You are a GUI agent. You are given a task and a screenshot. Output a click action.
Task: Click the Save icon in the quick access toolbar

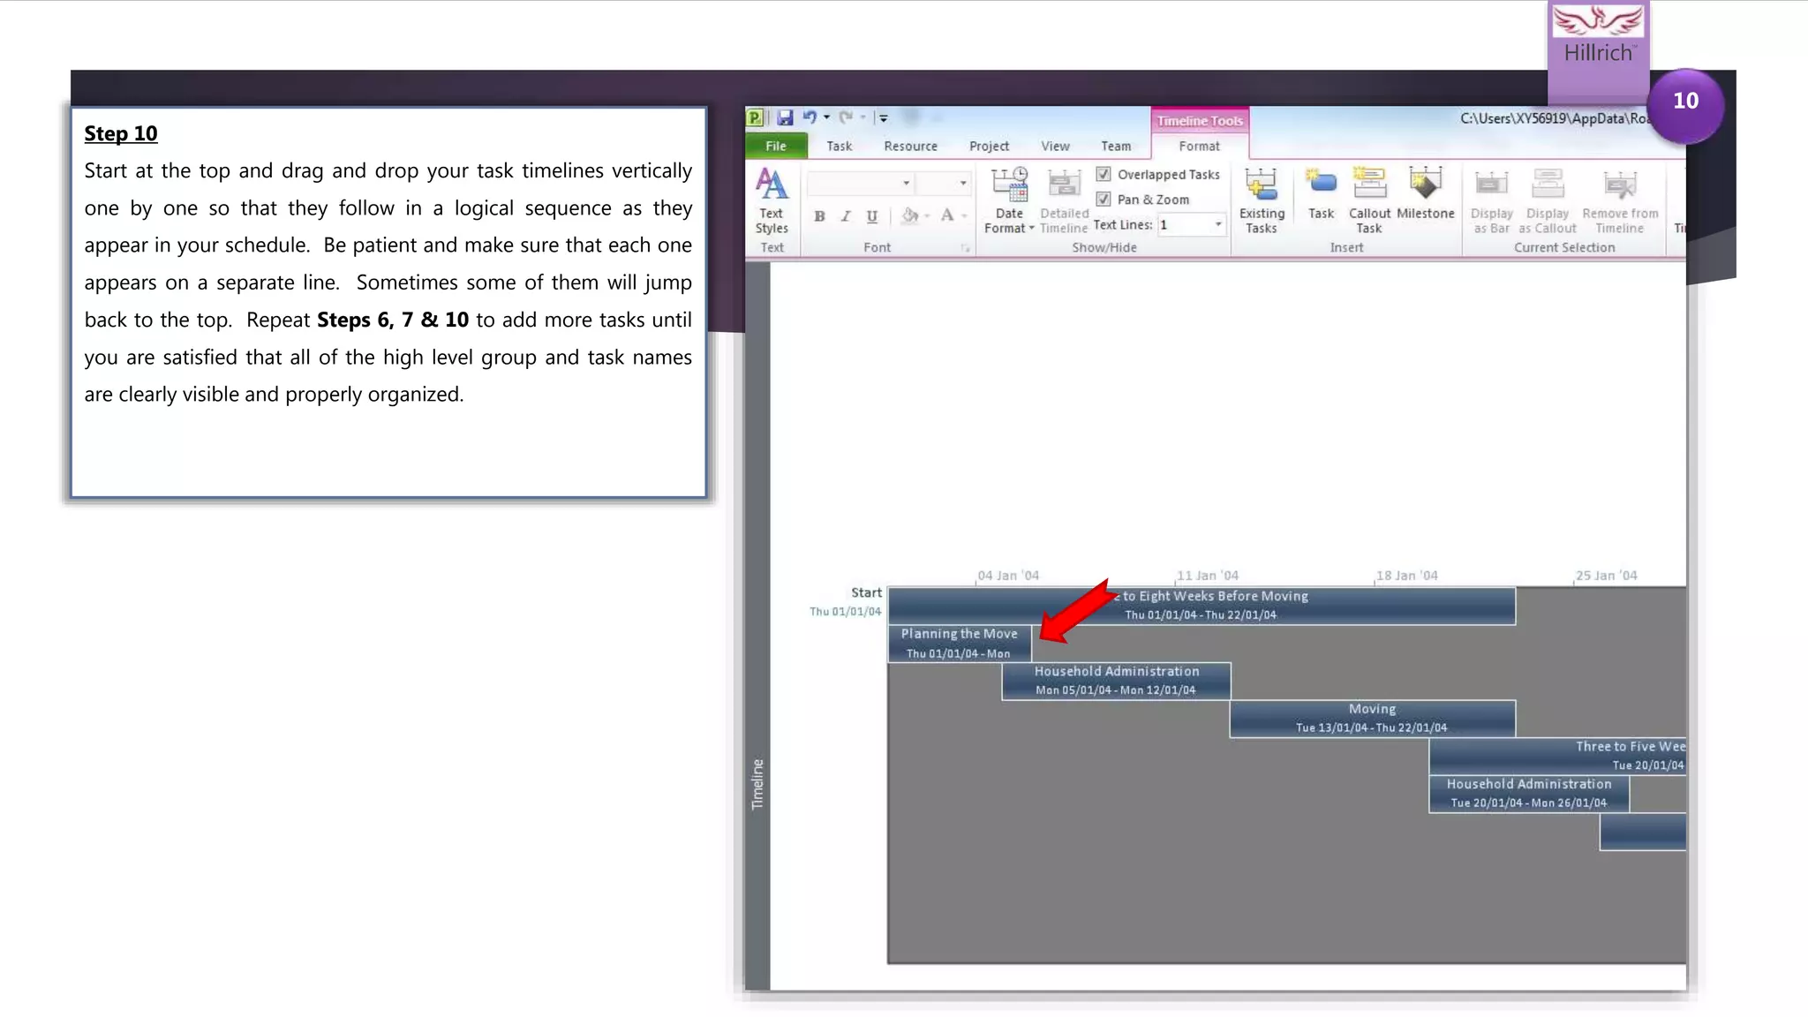[x=785, y=117]
